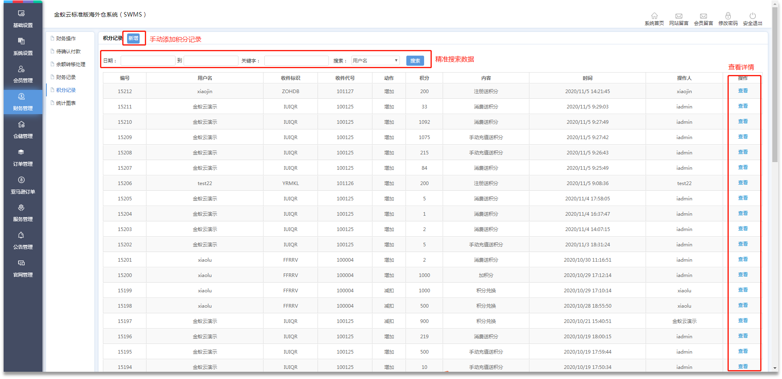View details of record 15212
This screenshot has height=379, width=782.
[743, 91]
